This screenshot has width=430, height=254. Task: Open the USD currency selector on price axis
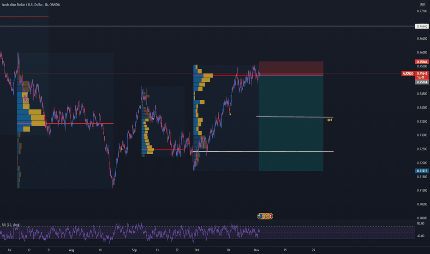[422, 4]
